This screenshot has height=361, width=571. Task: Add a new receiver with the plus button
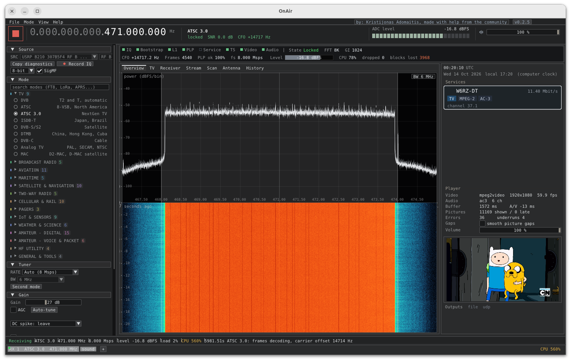[103, 349]
